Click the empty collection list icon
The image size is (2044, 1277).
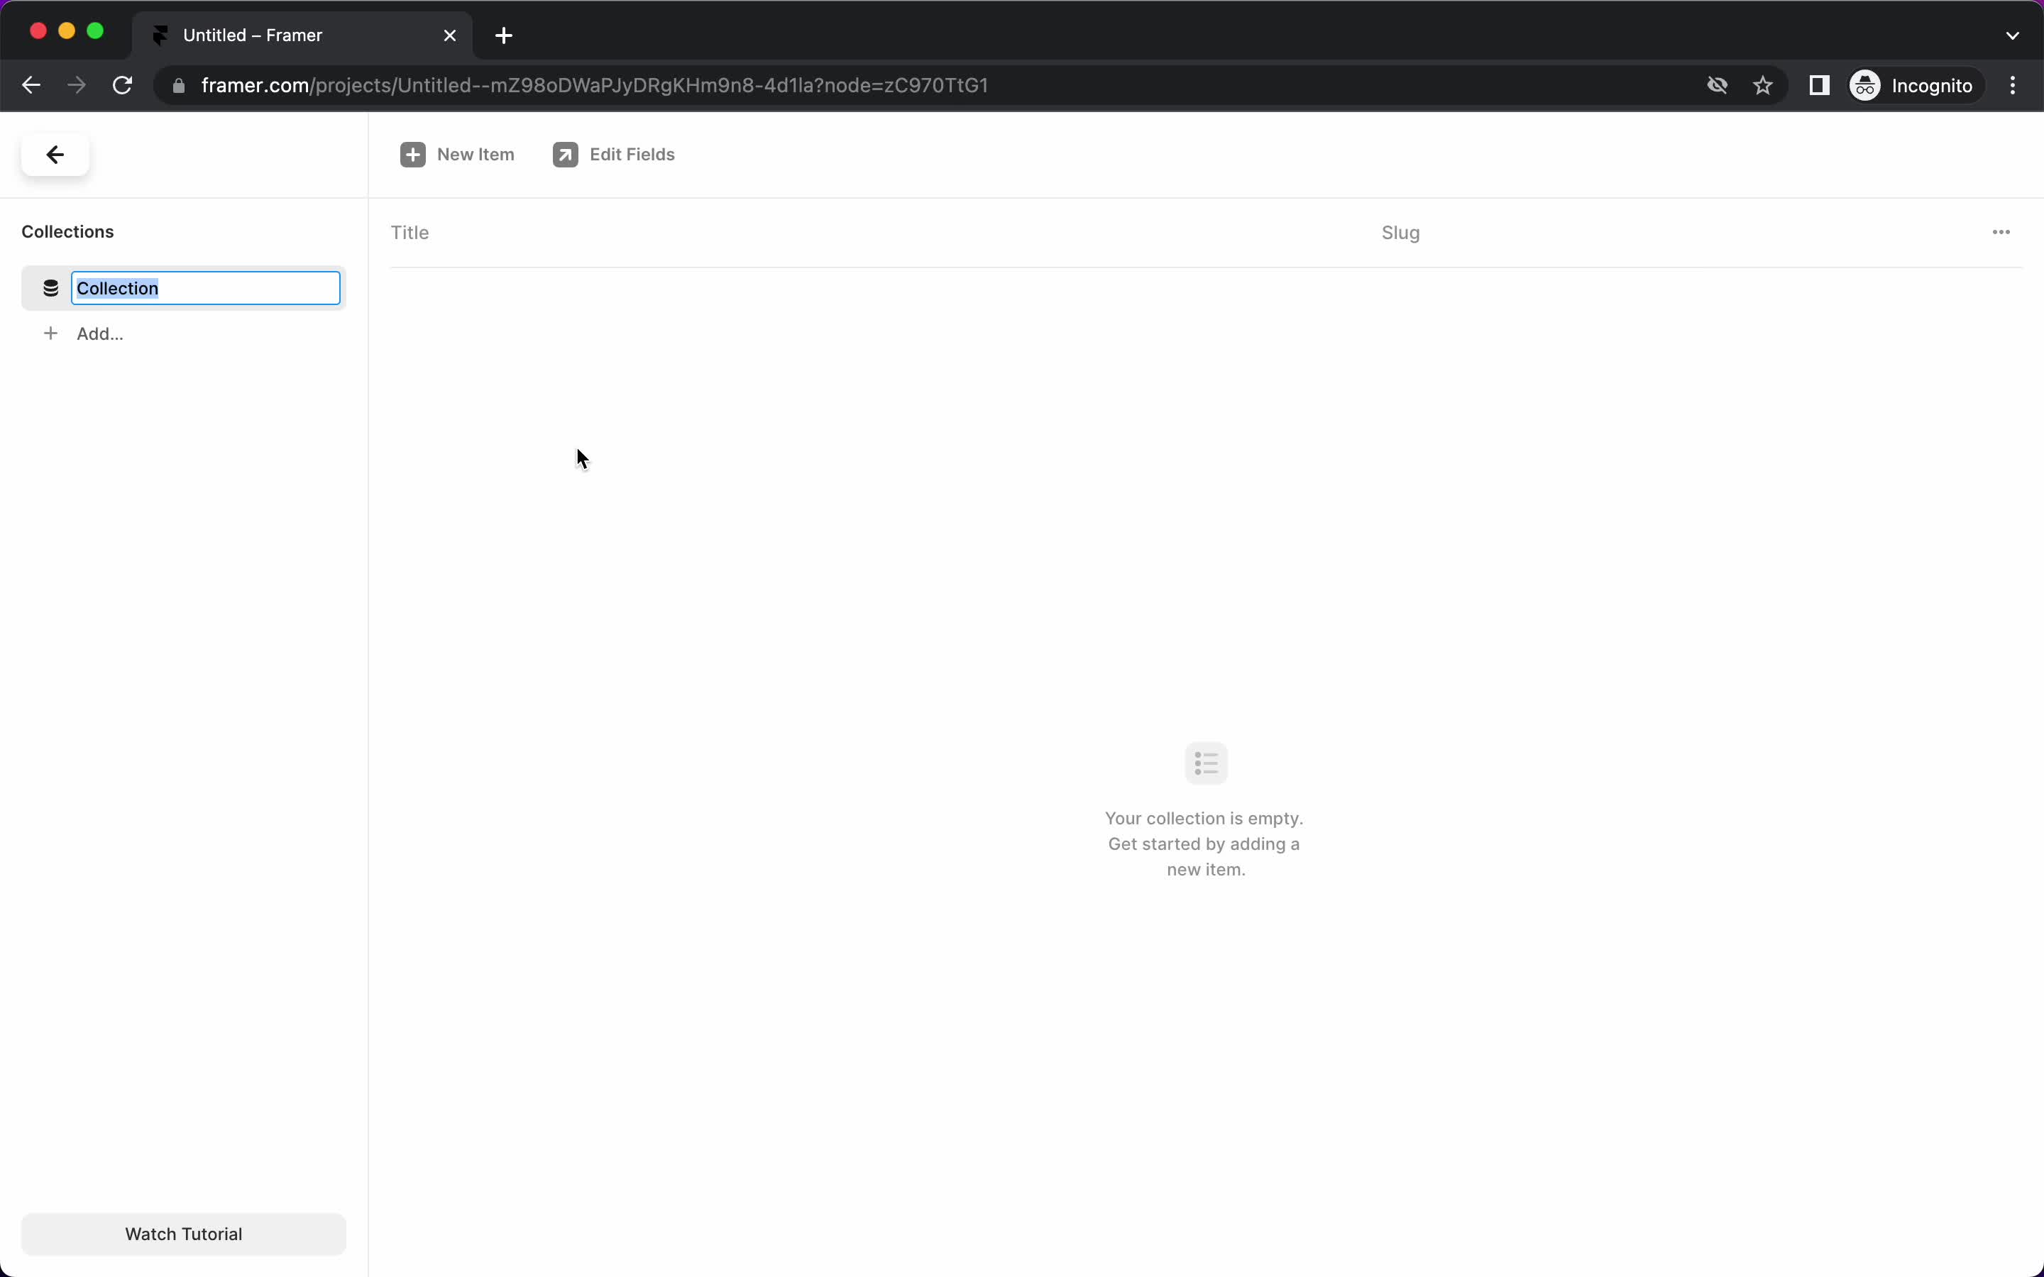pyautogui.click(x=1205, y=763)
